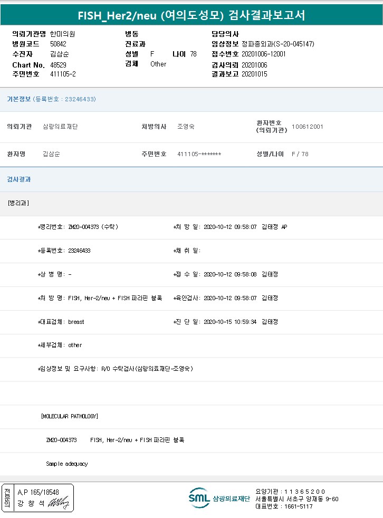Click the 대표번호 phone number 1661-5117
This screenshot has width=383, height=518.
[298, 506]
